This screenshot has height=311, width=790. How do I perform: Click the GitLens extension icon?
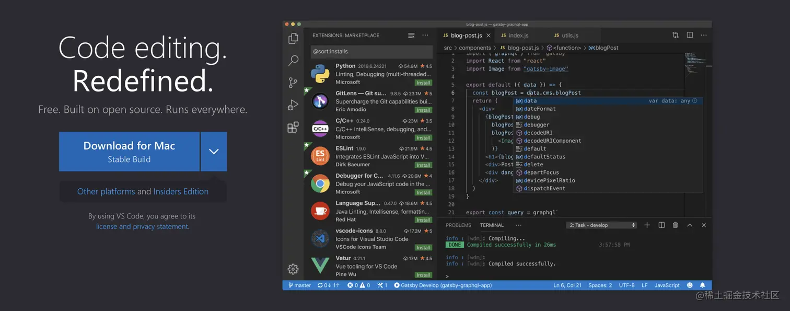coord(320,101)
